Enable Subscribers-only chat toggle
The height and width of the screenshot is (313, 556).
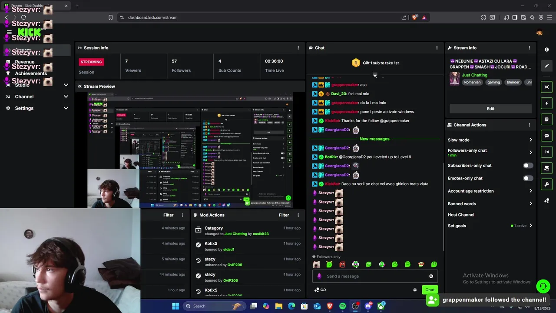528,166
